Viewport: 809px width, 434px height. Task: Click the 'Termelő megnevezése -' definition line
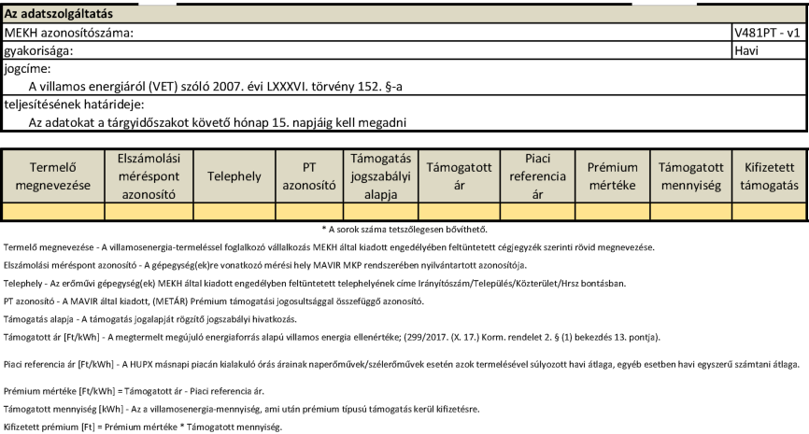(329, 247)
